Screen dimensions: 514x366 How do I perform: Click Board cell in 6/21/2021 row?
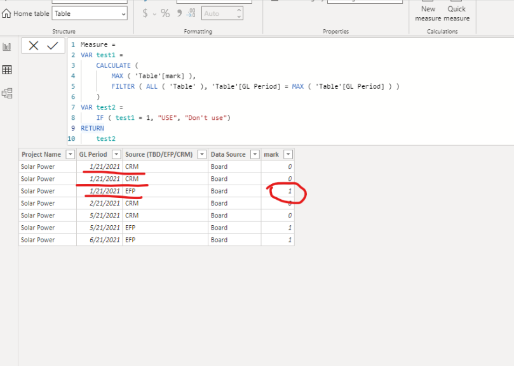click(234, 240)
